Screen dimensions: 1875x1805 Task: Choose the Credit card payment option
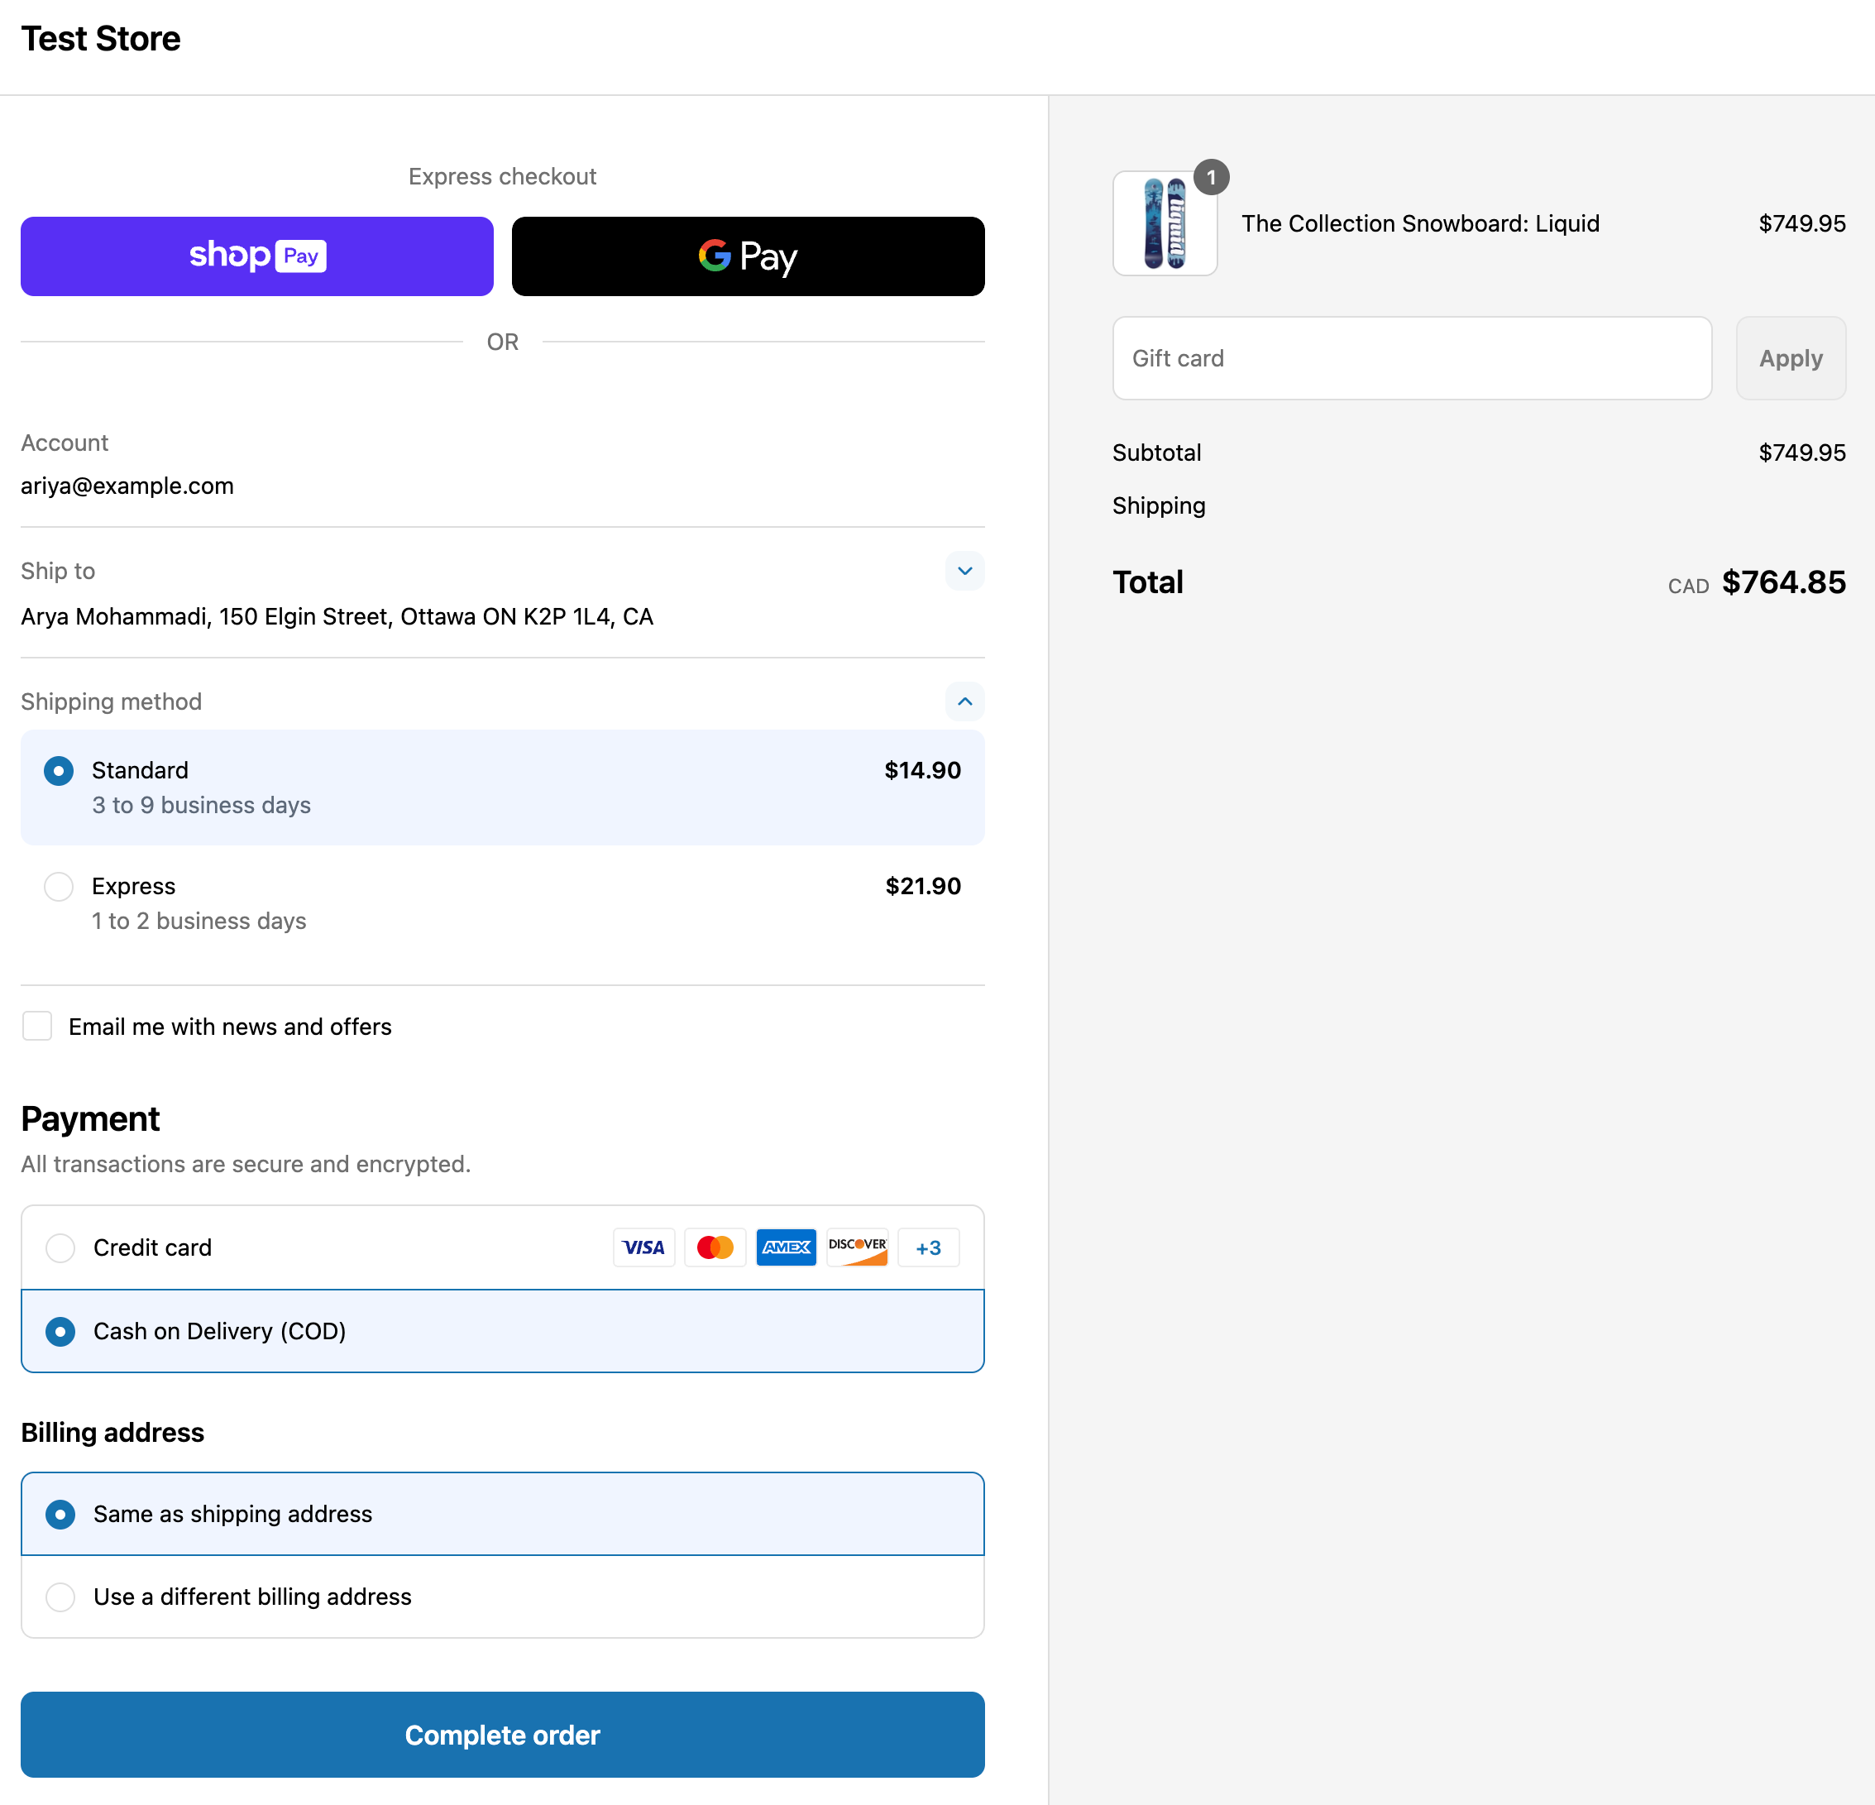tap(60, 1247)
